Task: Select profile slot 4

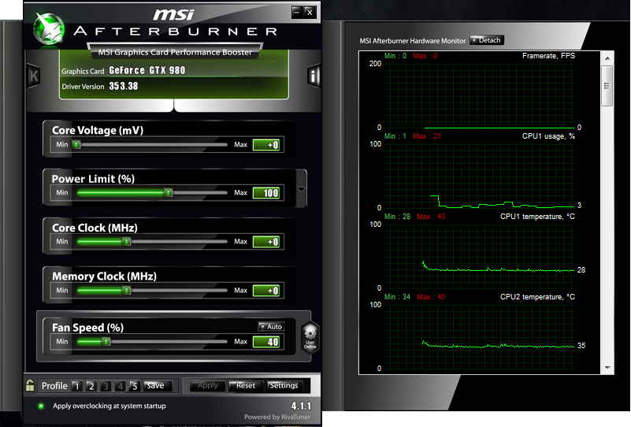Action: [120, 386]
